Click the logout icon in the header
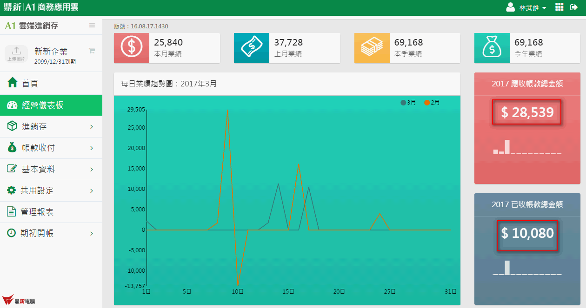586x308 pixels. click(573, 7)
